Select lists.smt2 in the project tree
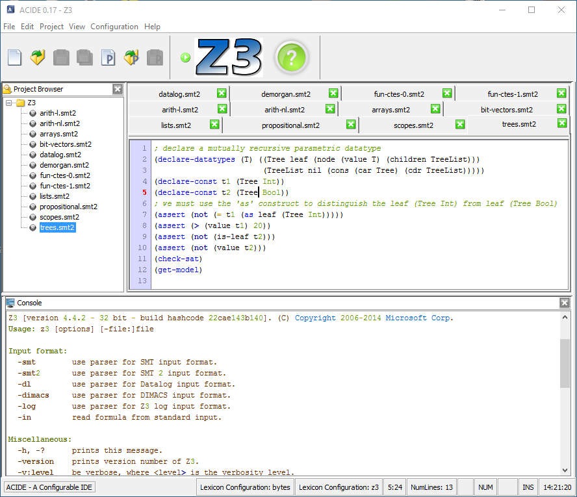 (55, 196)
